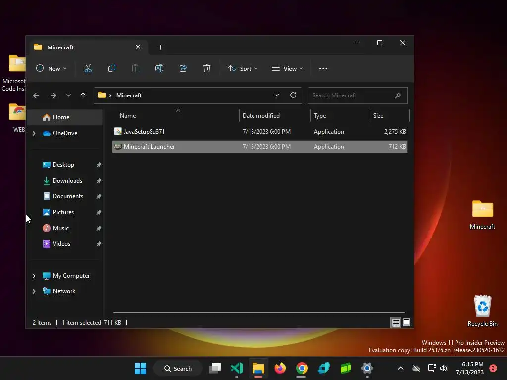
Task: Open the Windows Start menu
Action: coord(140,368)
